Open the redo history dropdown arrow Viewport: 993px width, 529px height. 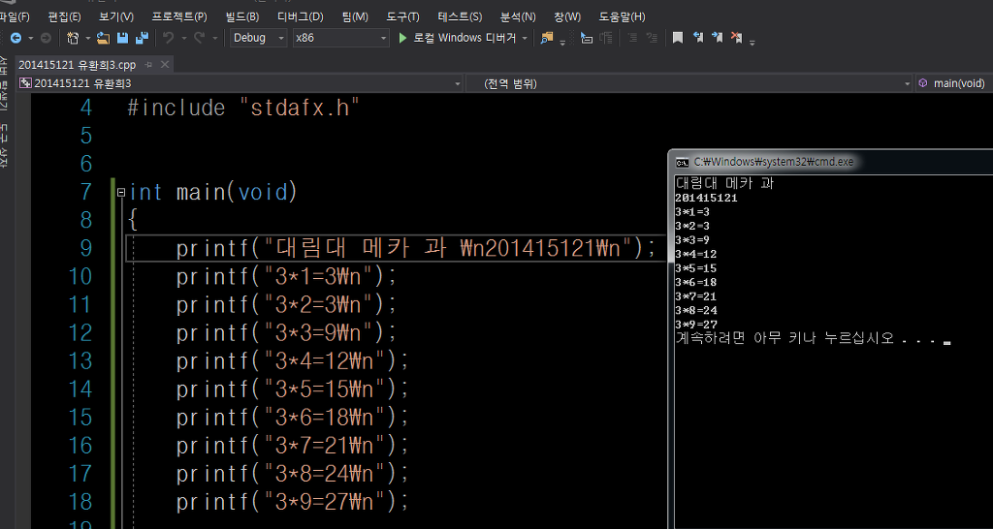pos(215,38)
